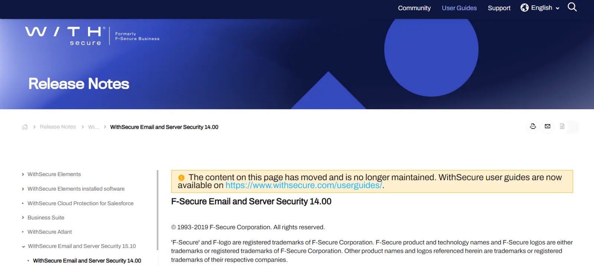Click the globe language icon

525,8
